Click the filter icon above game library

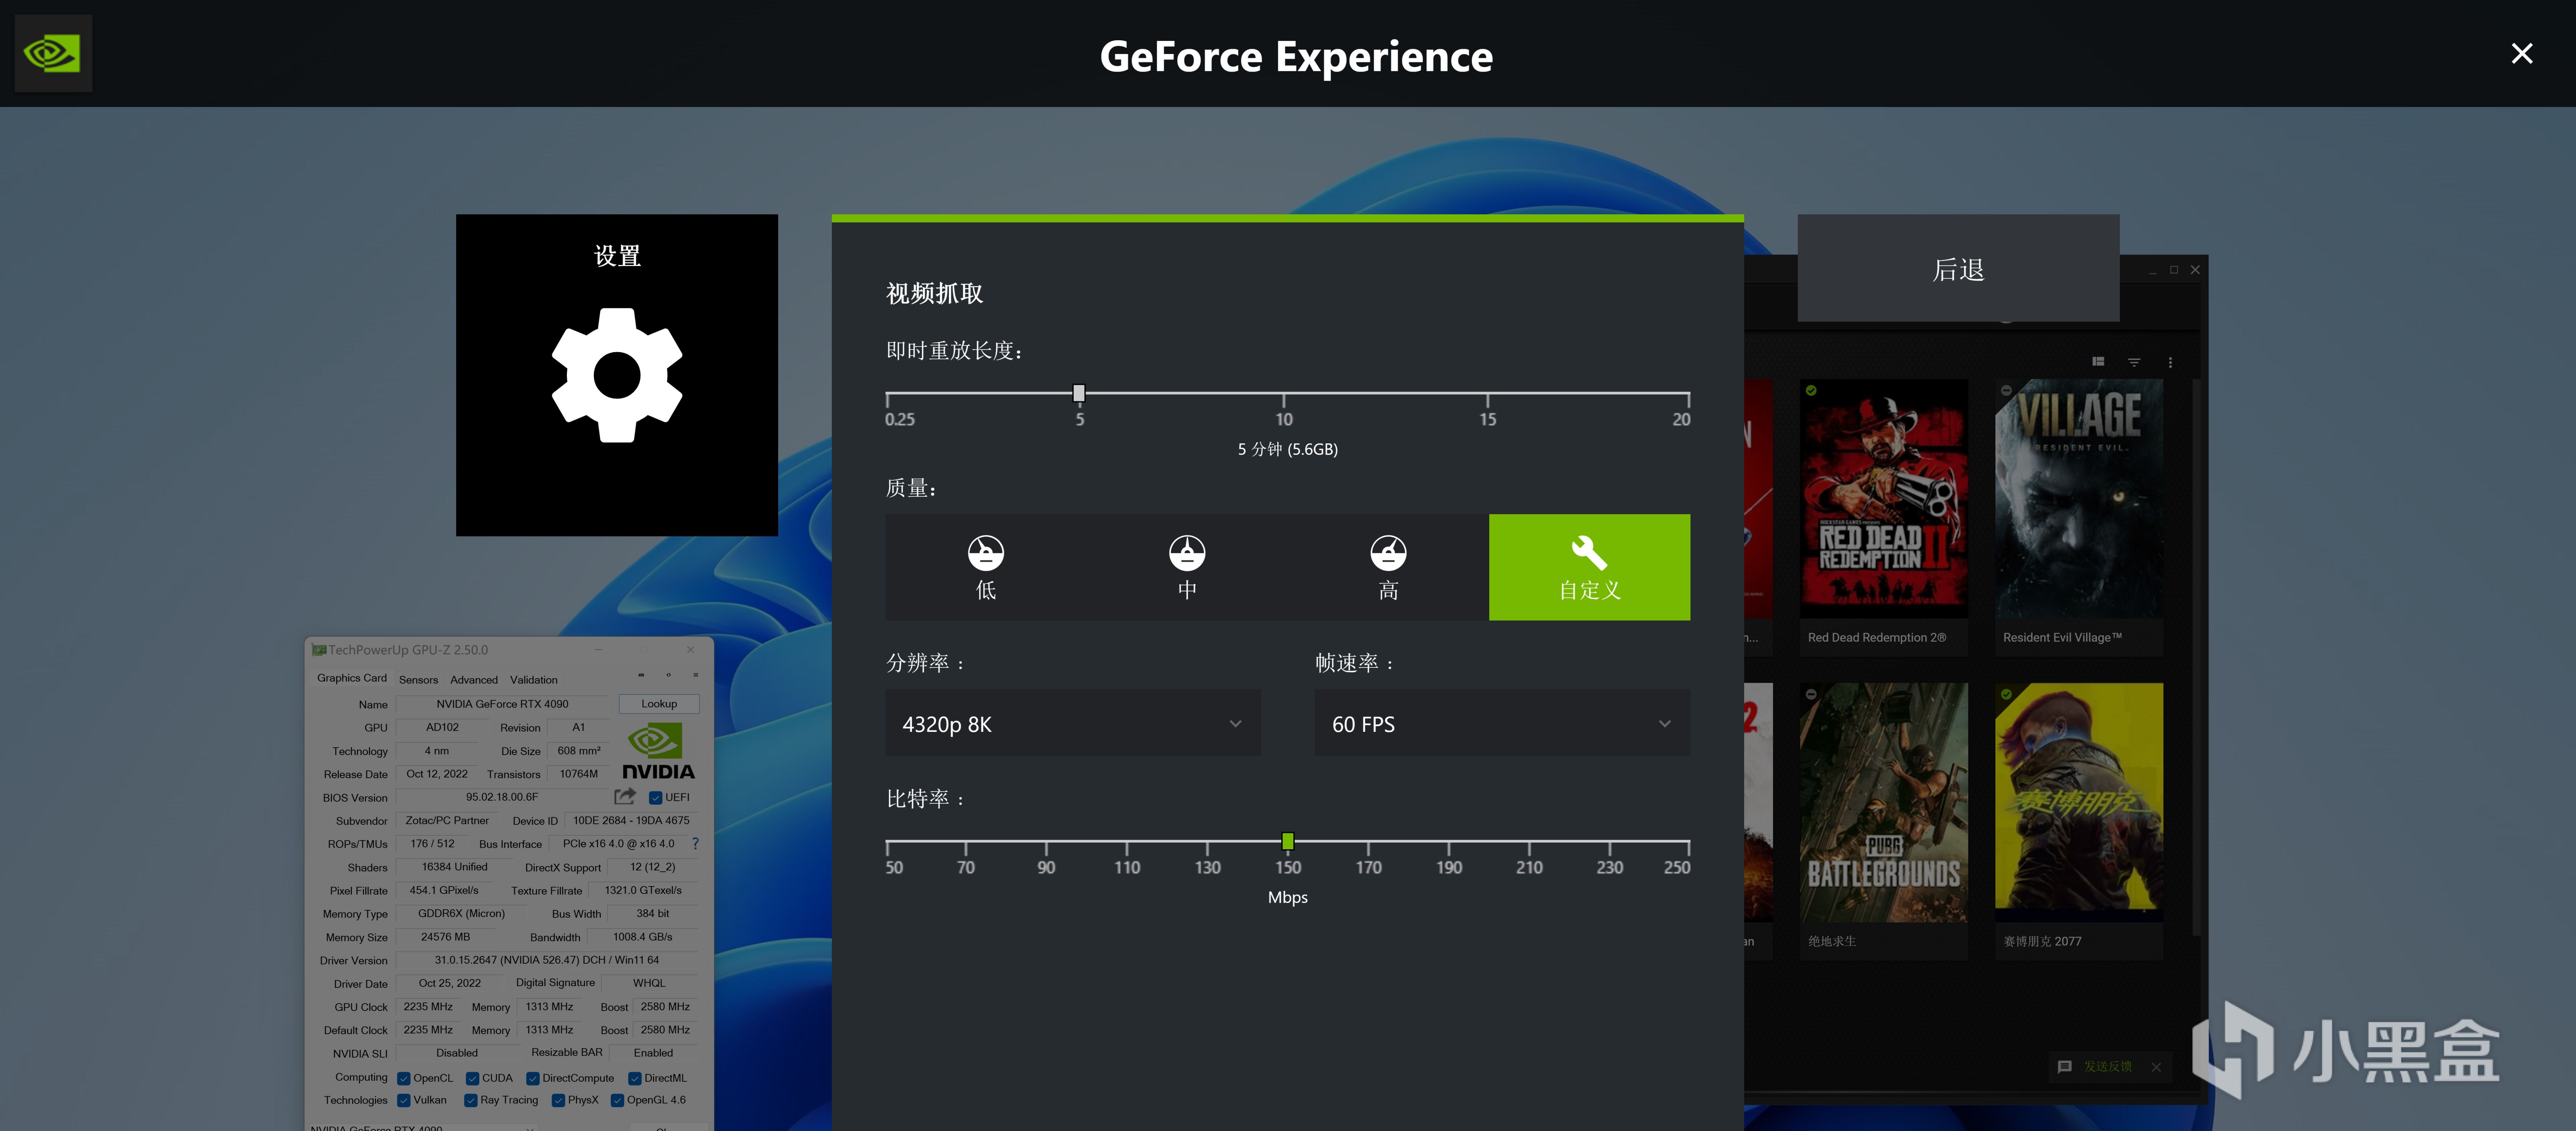[x=2134, y=362]
